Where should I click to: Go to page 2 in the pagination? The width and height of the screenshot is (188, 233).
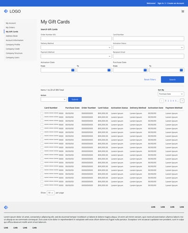[168, 101]
